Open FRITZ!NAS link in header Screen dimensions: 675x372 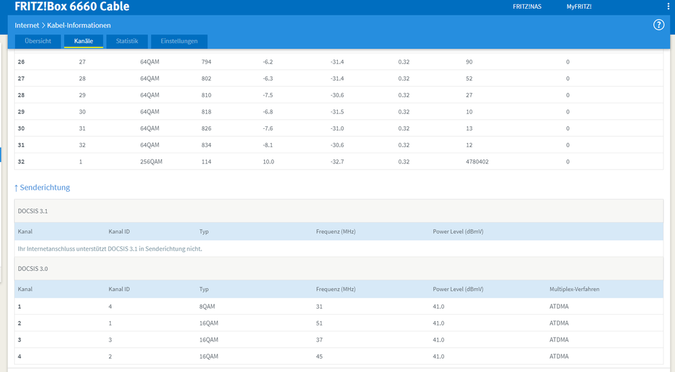pyautogui.click(x=527, y=7)
